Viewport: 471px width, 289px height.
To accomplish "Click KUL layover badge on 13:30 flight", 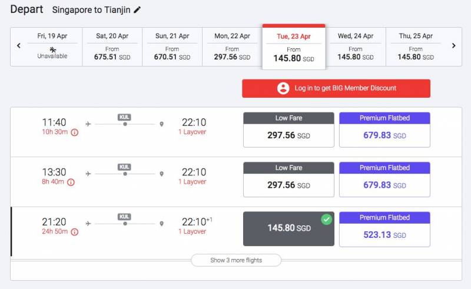I will tap(124, 167).
